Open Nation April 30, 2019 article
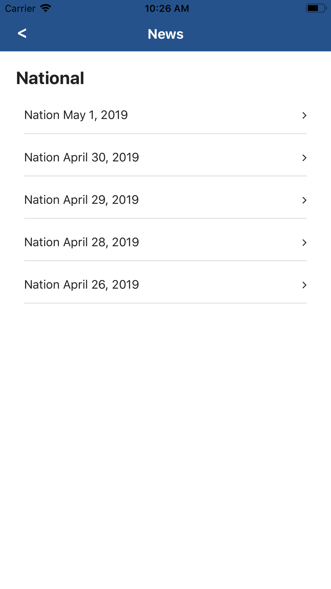The image size is (331, 589). pos(165,157)
